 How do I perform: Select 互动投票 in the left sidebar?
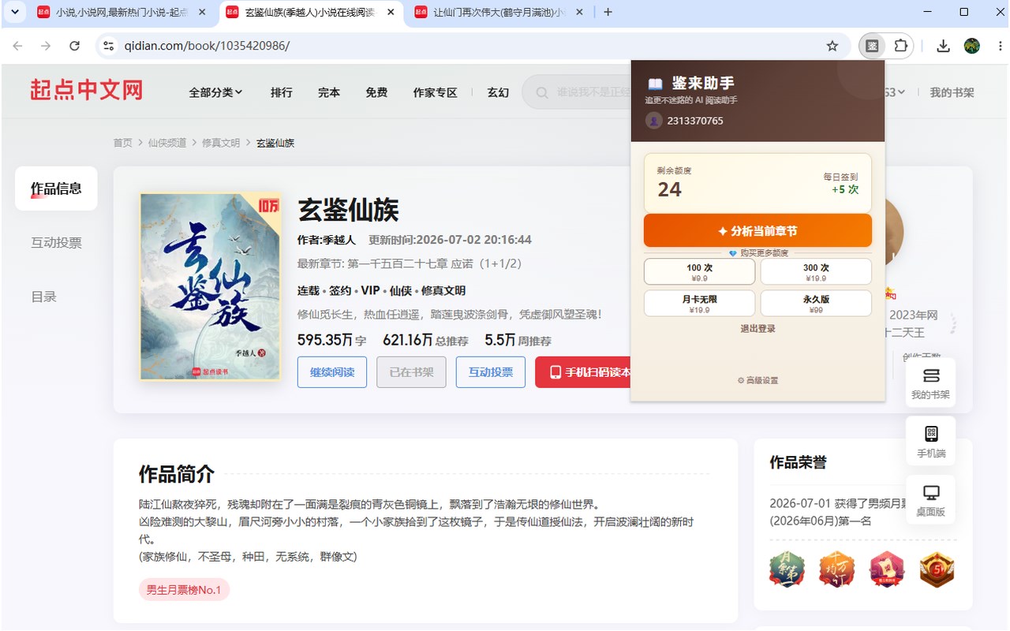(x=56, y=243)
